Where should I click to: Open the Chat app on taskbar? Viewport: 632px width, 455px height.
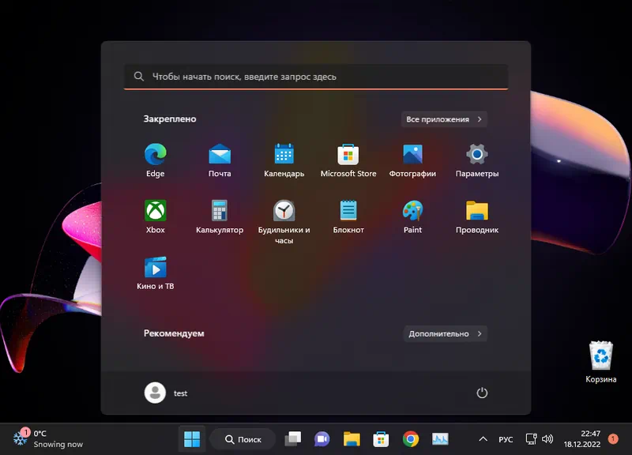[322, 439]
